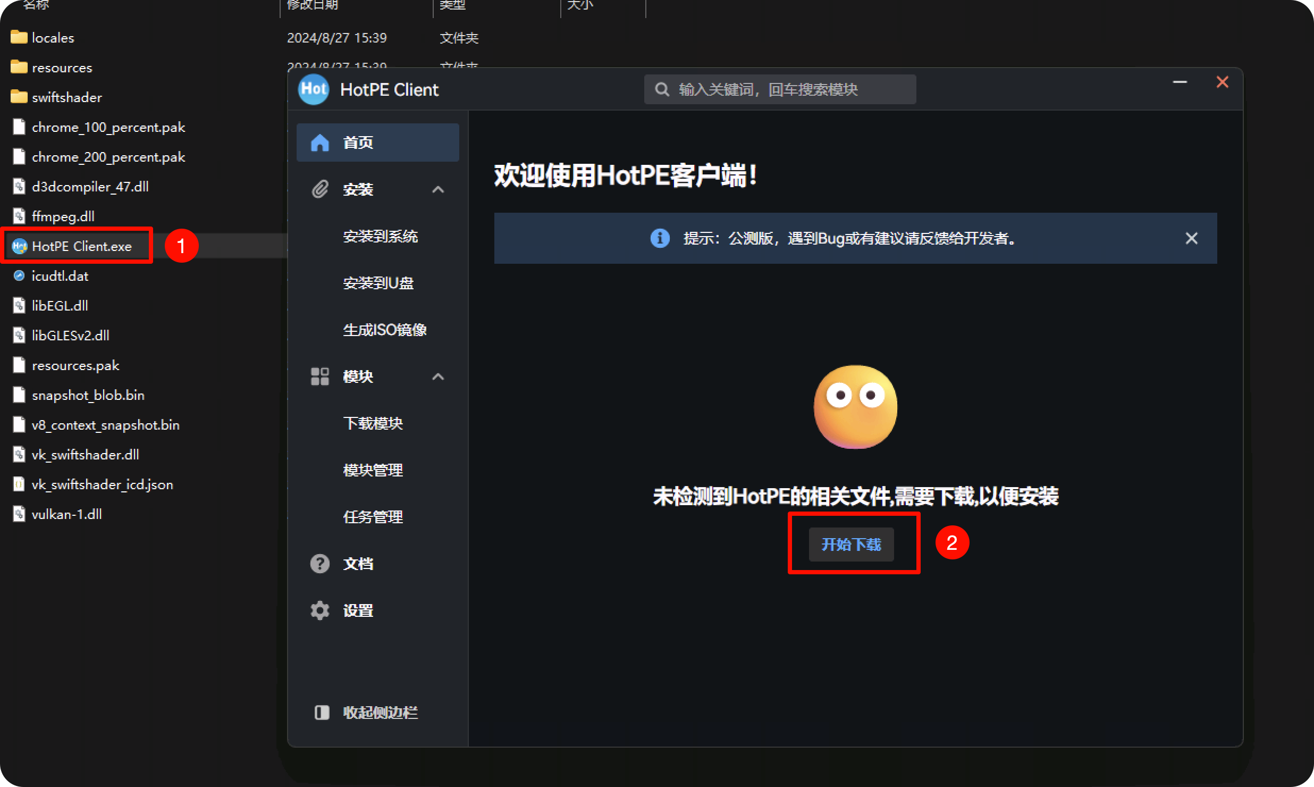Open 生成ISO镜像 in the sidebar
The width and height of the screenshot is (1314, 787).
(385, 330)
